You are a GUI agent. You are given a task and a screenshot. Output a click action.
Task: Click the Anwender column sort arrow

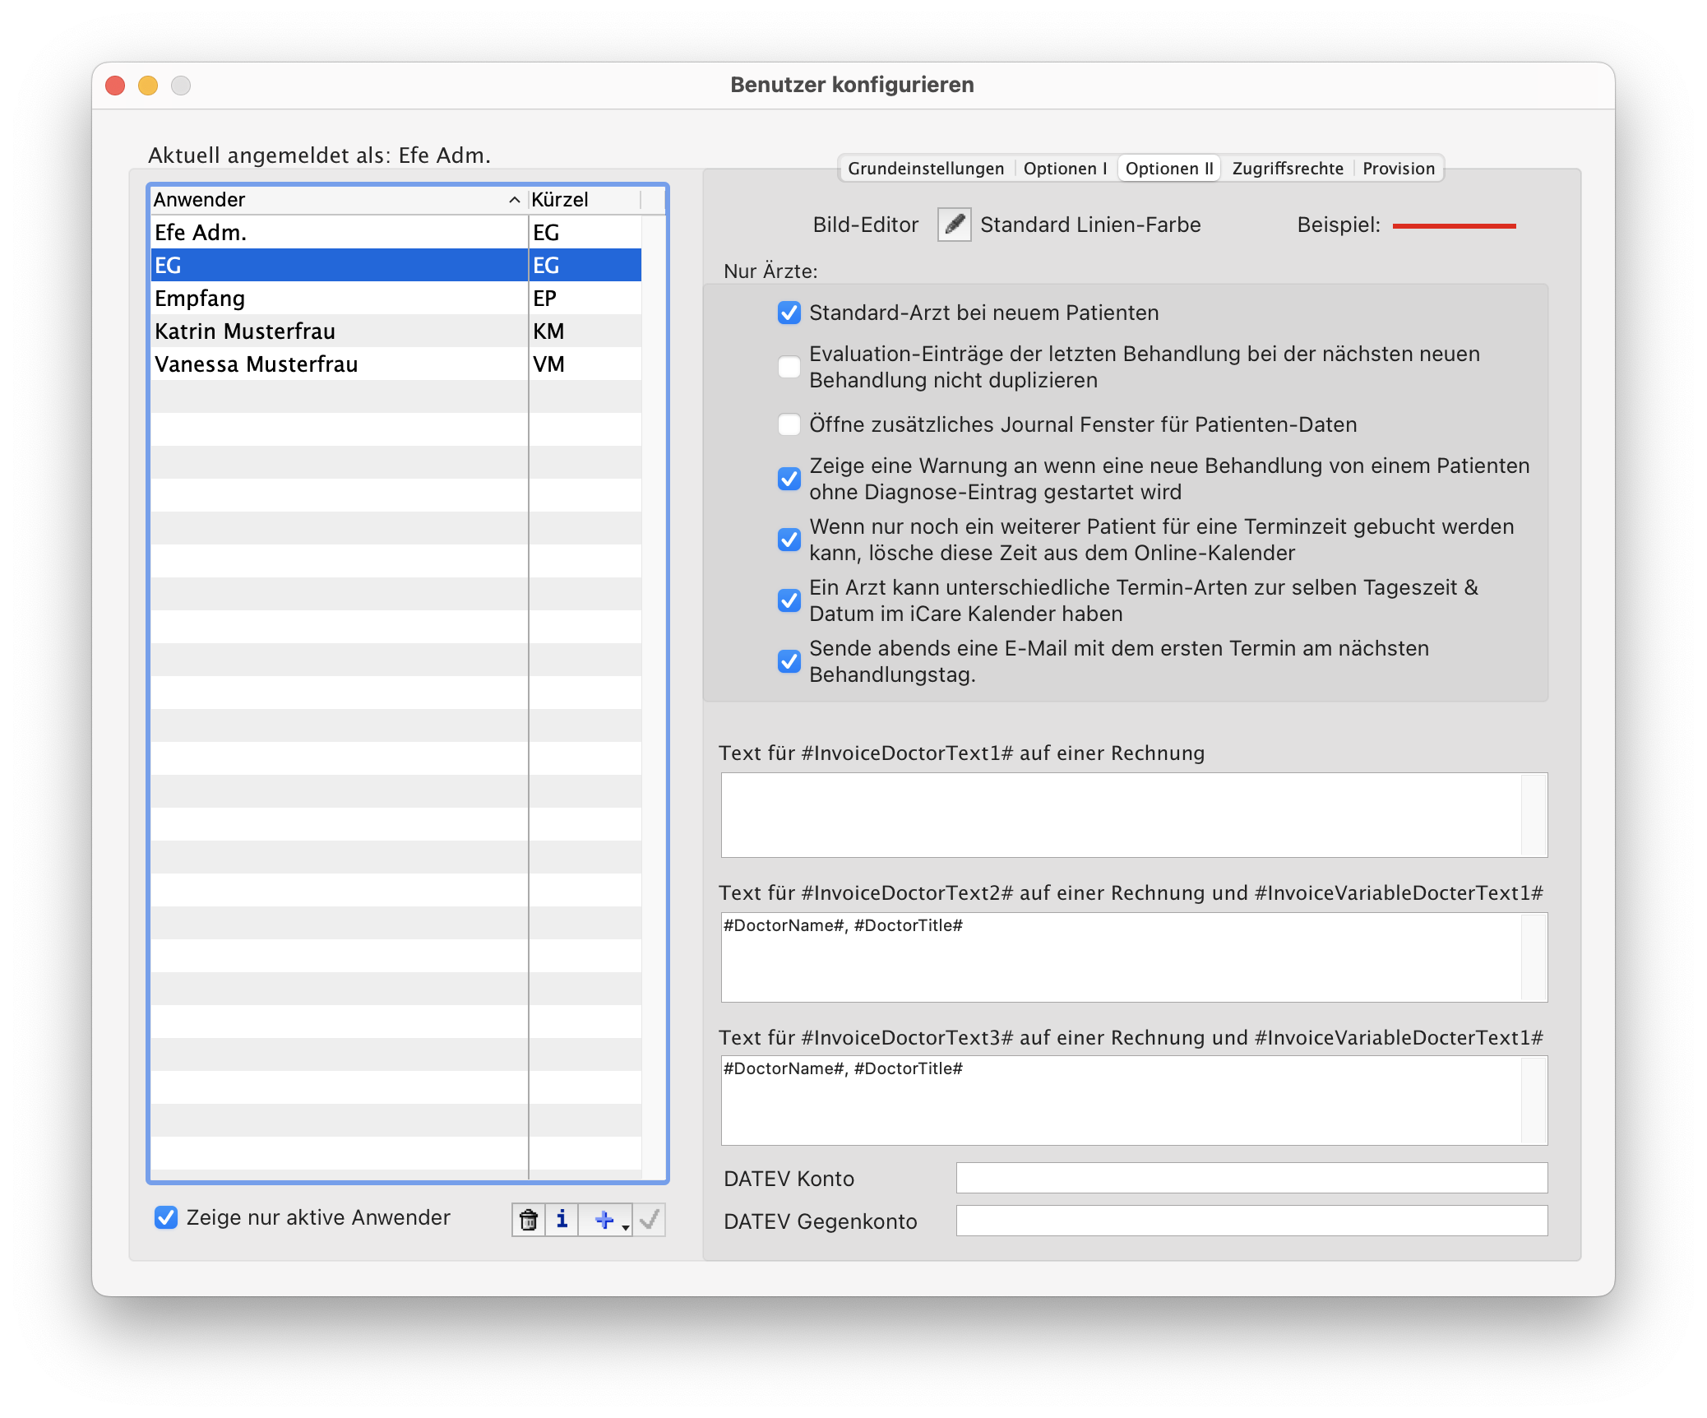pyautogui.click(x=514, y=200)
